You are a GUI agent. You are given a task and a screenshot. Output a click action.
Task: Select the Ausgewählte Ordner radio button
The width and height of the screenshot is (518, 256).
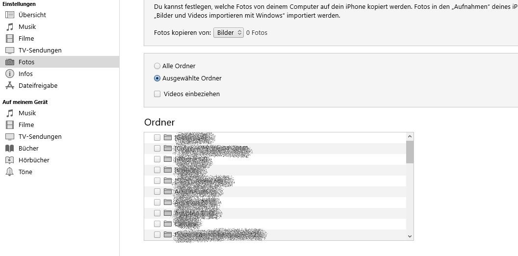point(157,78)
